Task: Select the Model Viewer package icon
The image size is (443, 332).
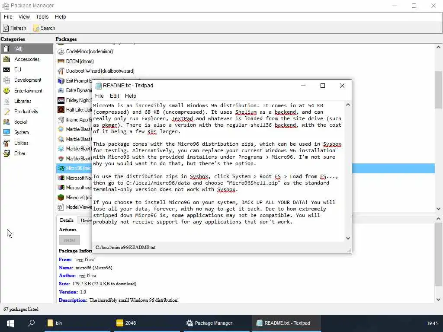Action: pos(61,207)
